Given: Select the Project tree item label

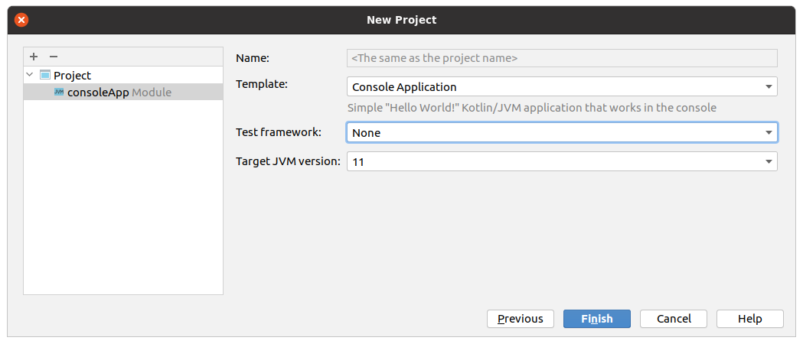Looking at the screenshot, I should click(x=72, y=75).
